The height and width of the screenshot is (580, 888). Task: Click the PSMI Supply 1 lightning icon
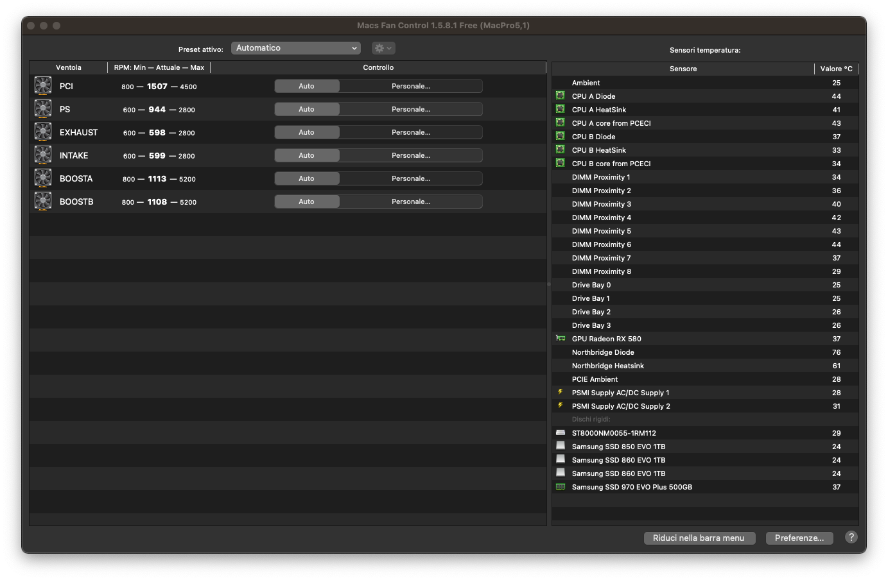click(x=560, y=392)
